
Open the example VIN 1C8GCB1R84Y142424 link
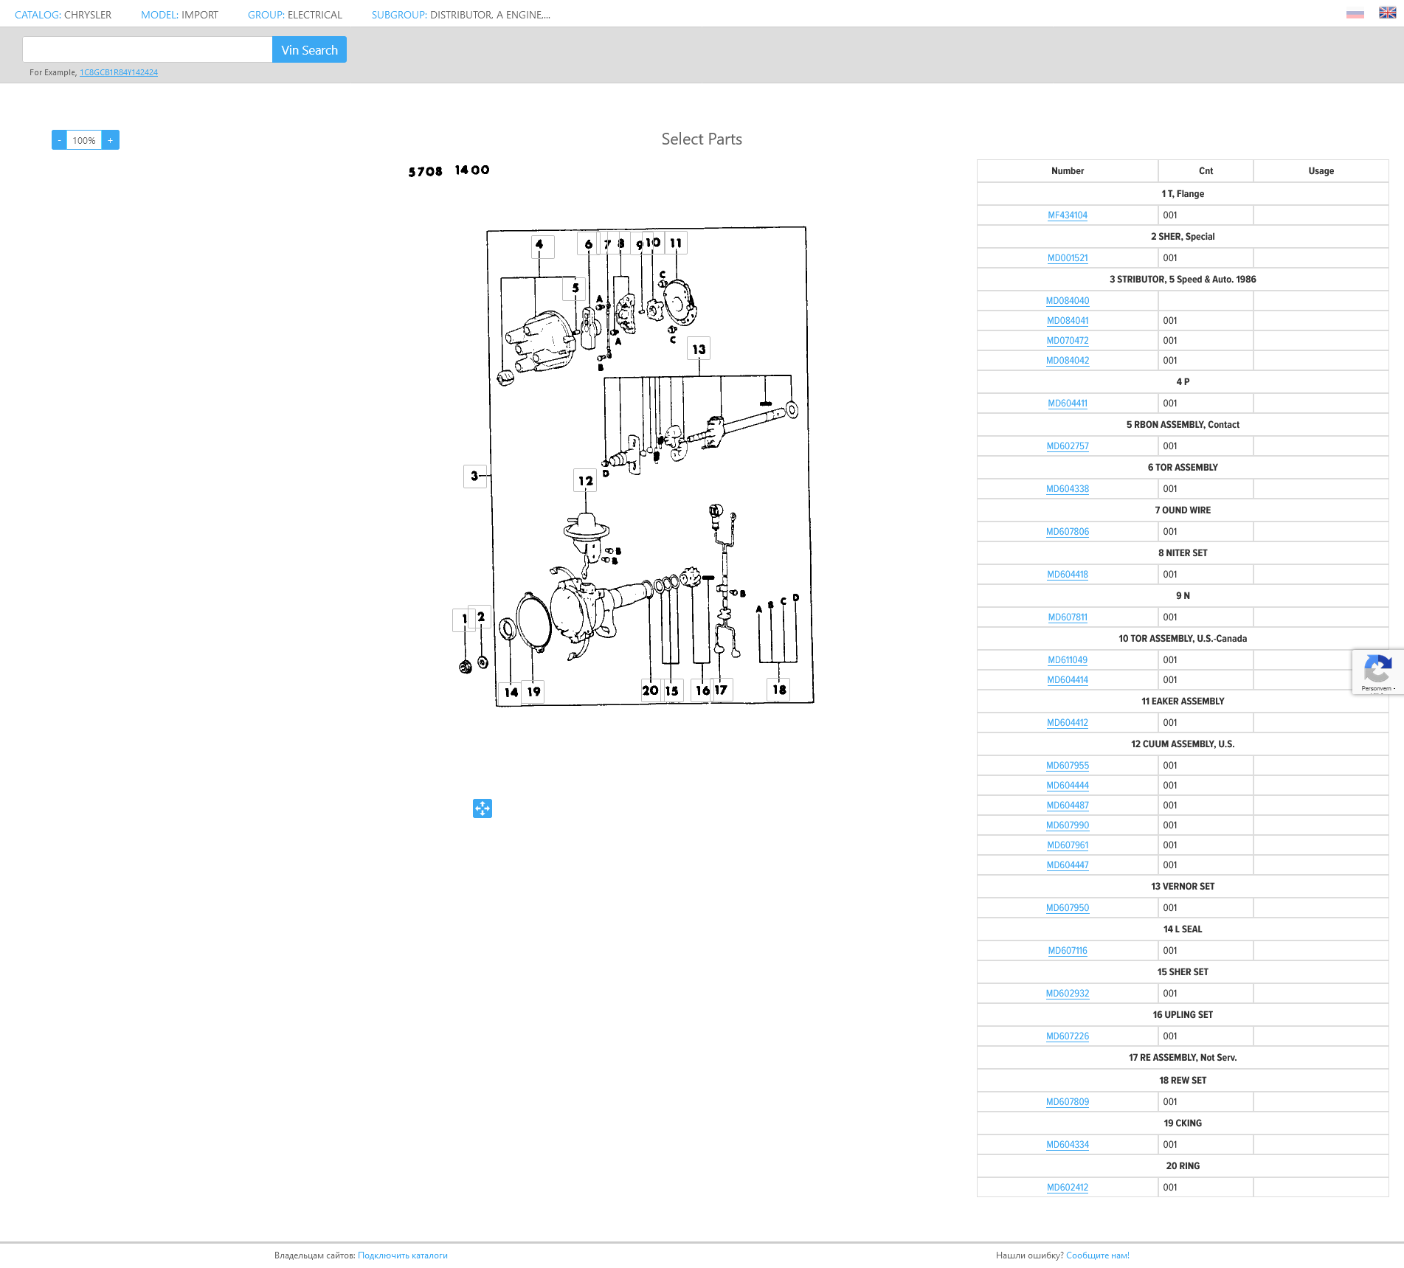119,72
